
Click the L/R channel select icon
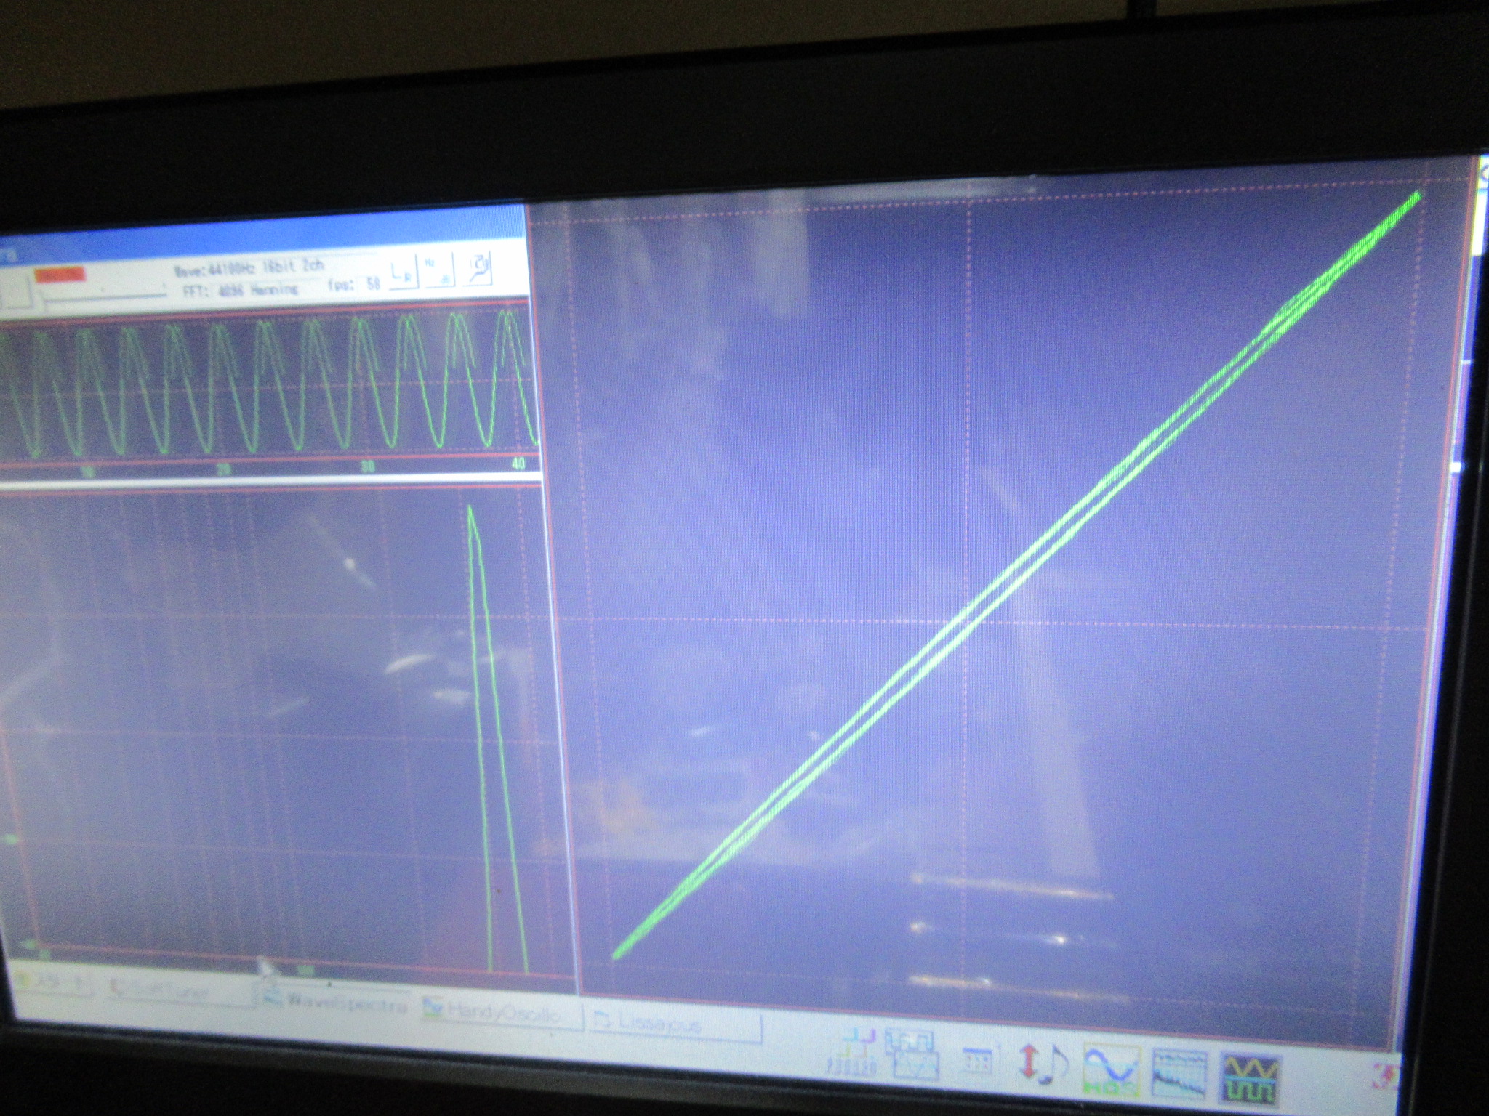click(402, 272)
